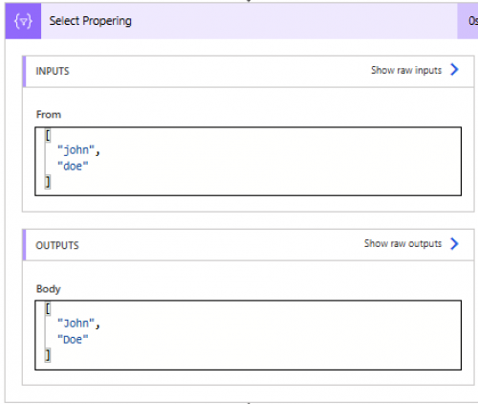Click the "john" value in From
This screenshot has height=404, width=478.
coord(76,149)
